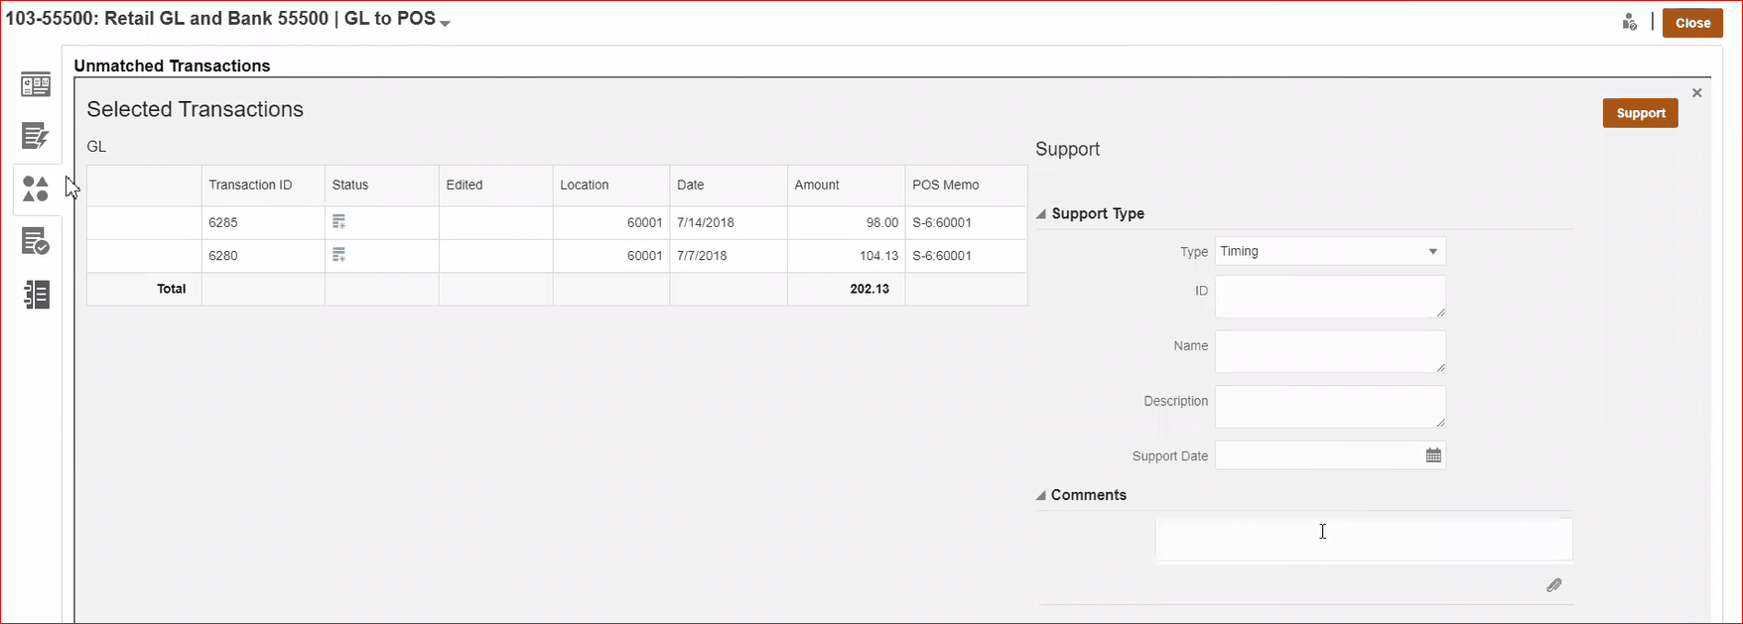This screenshot has width=1743, height=624.
Task: Click POS Memo S-6:60001 in row 6285
Action: click(x=966, y=223)
